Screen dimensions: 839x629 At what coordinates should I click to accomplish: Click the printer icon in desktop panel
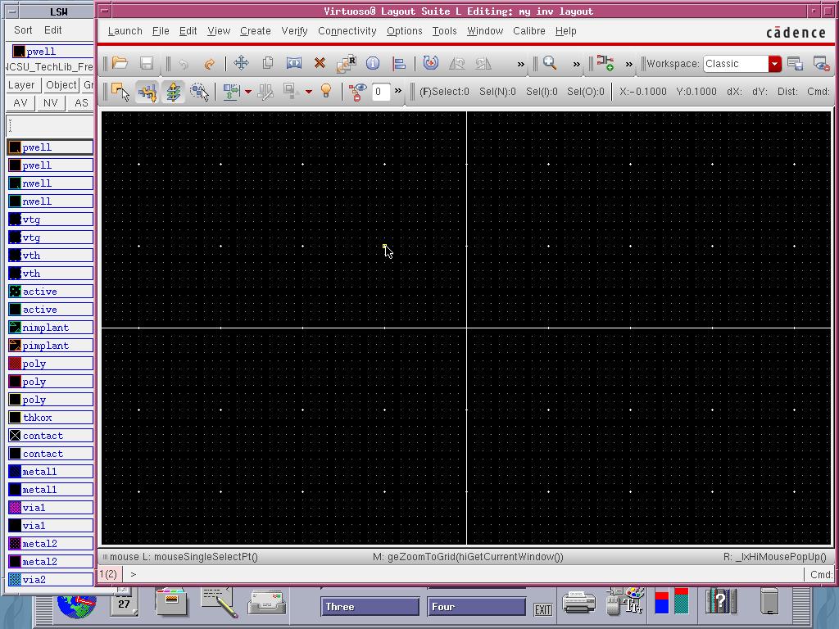tap(579, 602)
